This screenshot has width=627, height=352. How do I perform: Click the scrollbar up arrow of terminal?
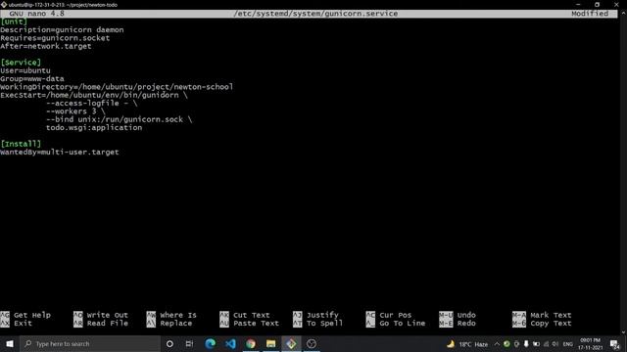623,13
